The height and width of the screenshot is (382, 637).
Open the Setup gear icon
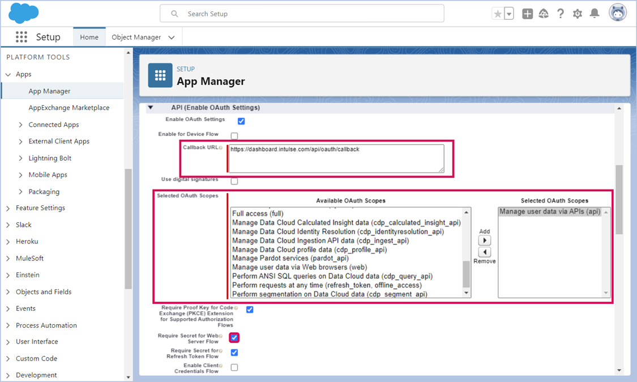(578, 14)
